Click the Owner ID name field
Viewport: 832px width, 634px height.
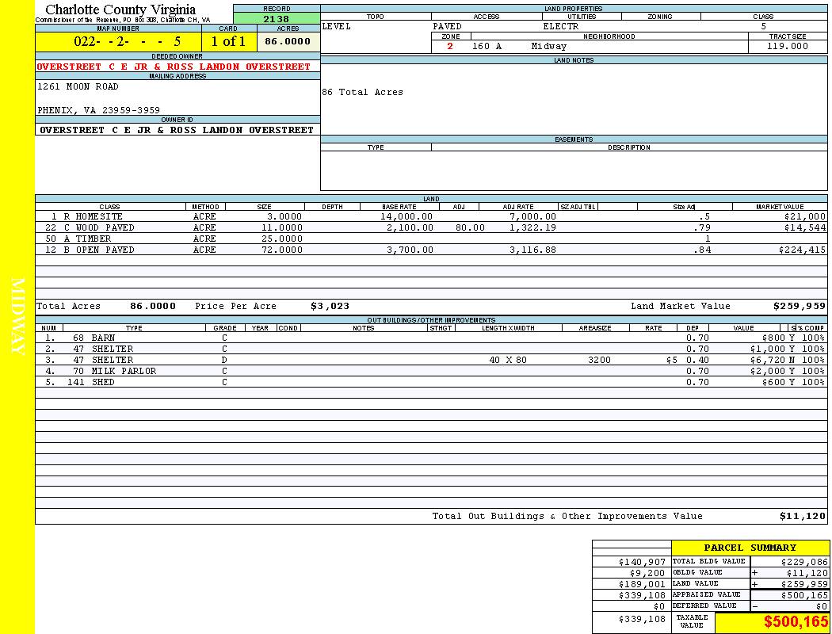[x=177, y=130]
